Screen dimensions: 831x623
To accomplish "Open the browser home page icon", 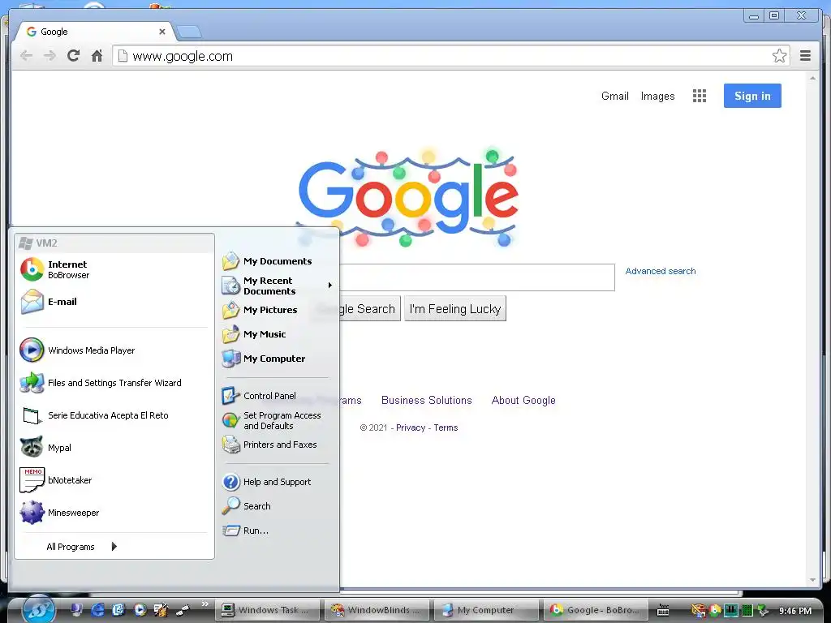I will point(97,56).
